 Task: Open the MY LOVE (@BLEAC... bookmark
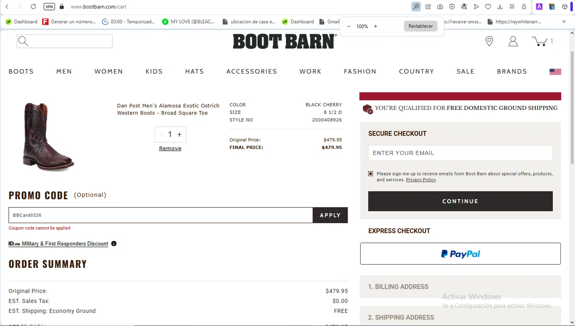188,22
